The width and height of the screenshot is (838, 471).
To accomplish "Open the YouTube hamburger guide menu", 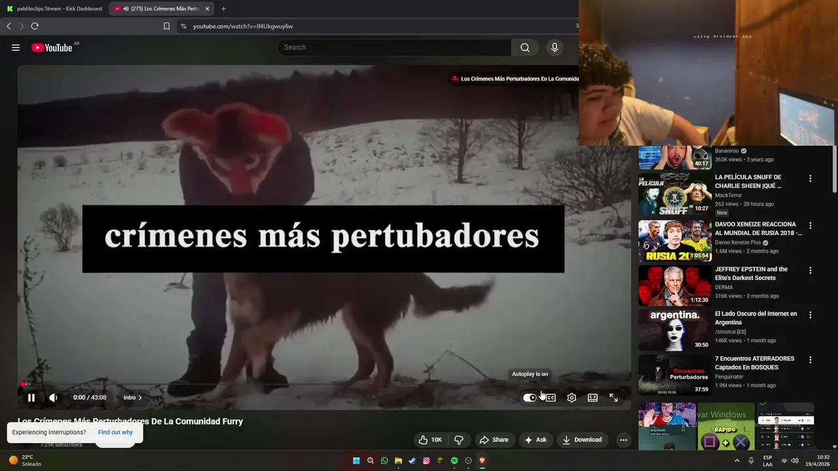I will (16, 48).
